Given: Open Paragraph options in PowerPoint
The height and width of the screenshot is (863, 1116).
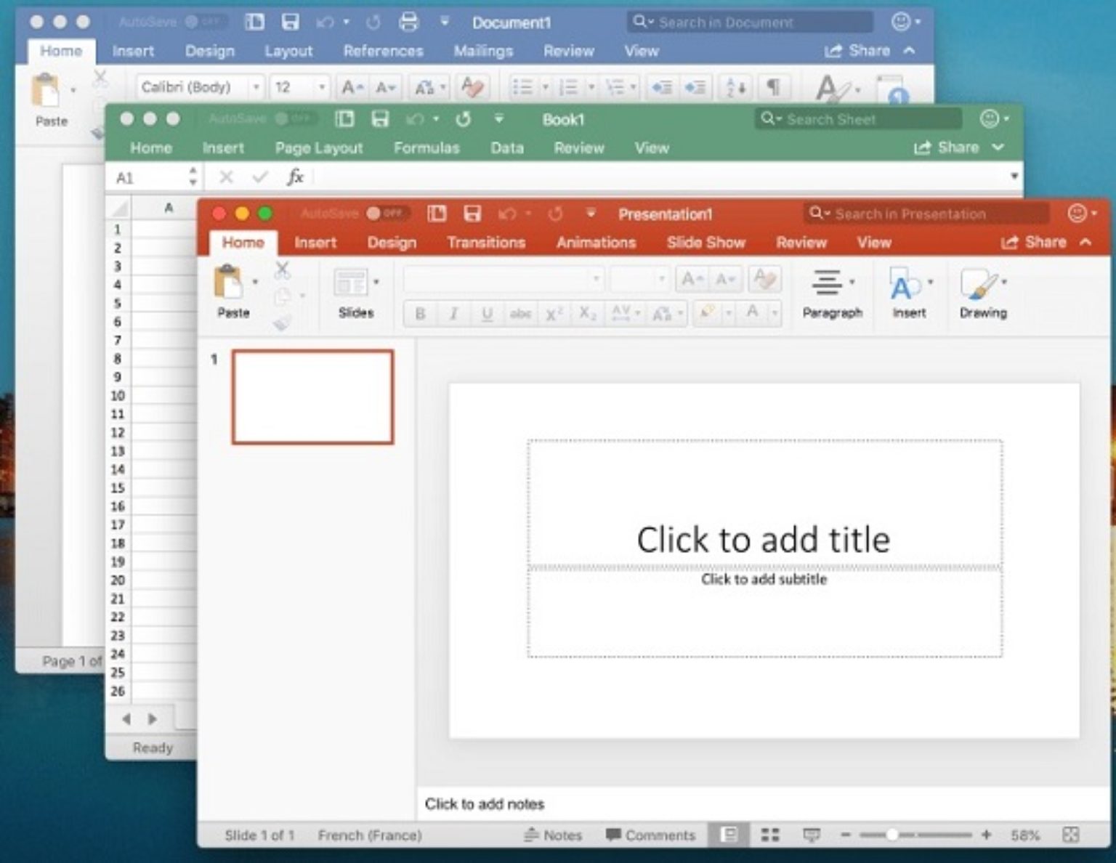Looking at the screenshot, I should pyautogui.click(x=832, y=293).
